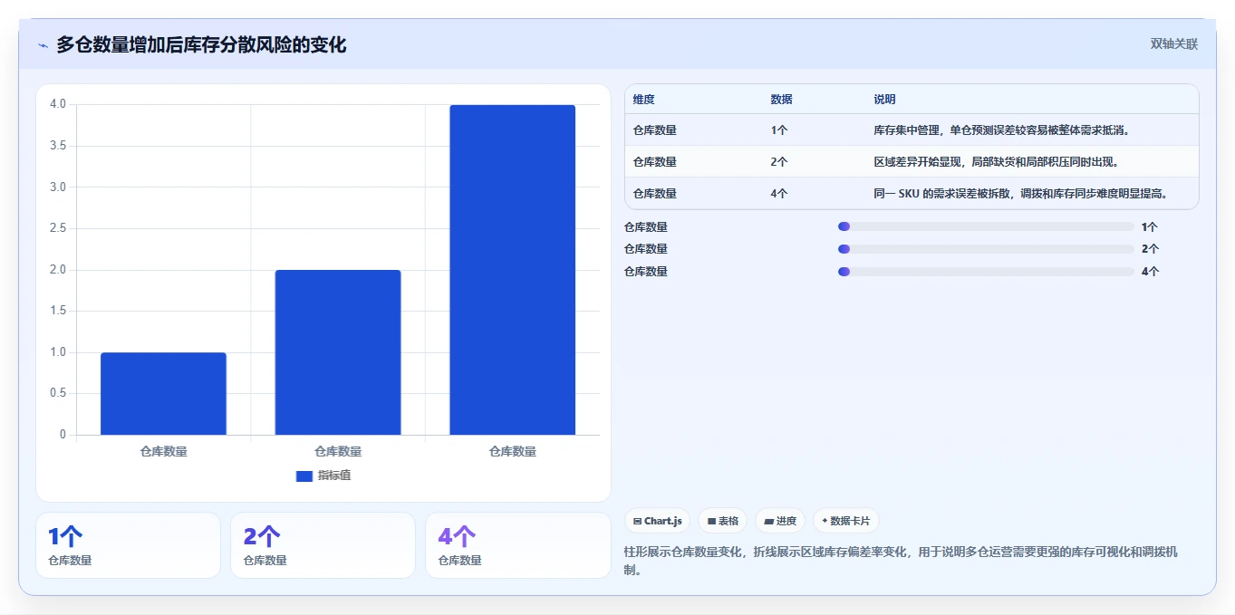
Task: Click the y-axis label 4.0
Action: [58, 104]
